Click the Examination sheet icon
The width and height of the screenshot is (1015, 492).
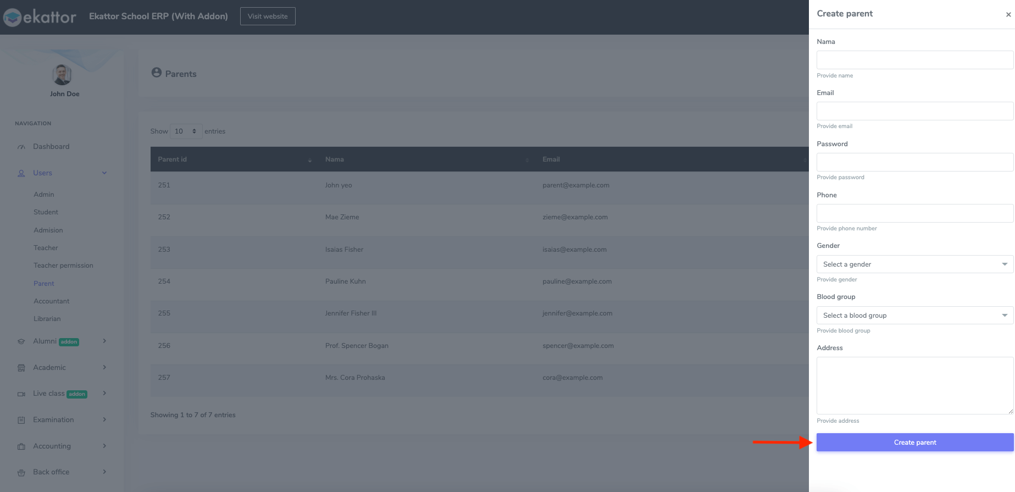click(21, 420)
